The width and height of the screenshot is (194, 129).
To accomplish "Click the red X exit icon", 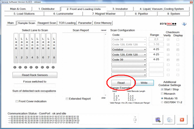I will pos(182,119).
